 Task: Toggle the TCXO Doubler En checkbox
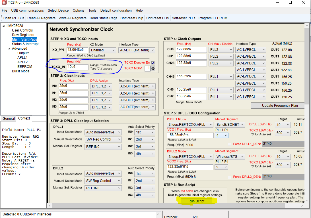153,63
